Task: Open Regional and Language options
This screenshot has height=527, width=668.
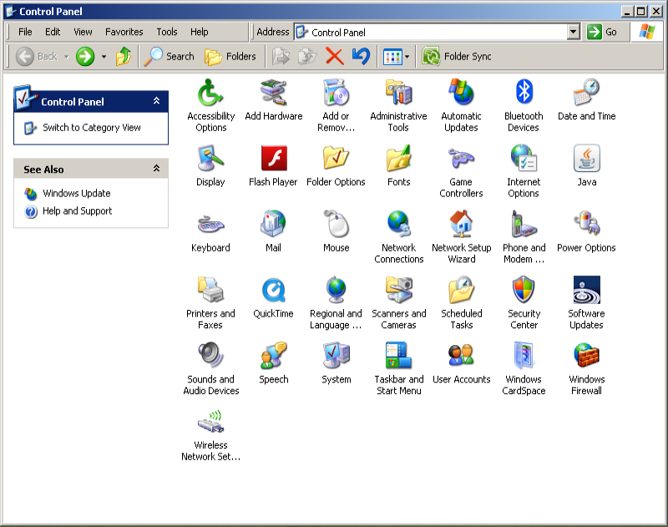Action: 336,302
